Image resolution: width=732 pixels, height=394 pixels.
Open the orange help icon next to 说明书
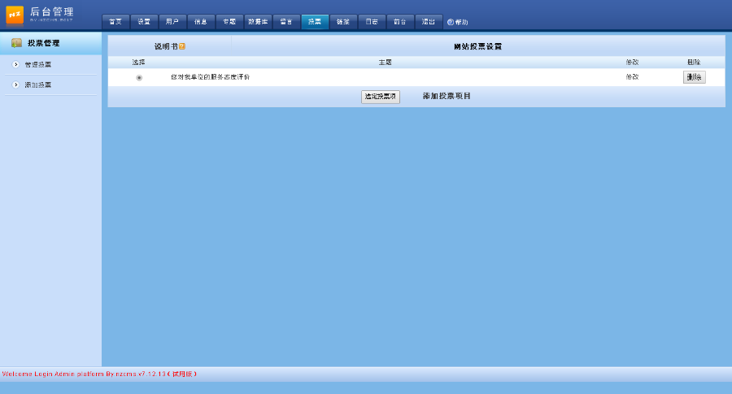tap(182, 46)
